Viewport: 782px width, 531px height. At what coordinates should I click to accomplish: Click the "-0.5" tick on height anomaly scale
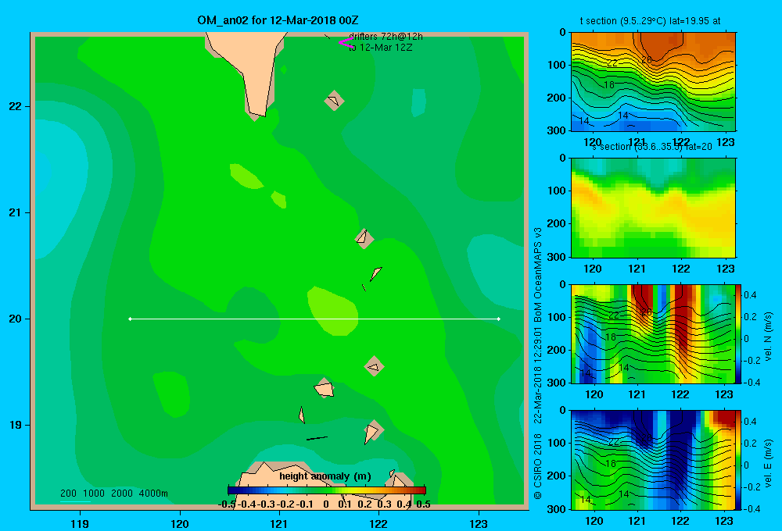(227, 504)
